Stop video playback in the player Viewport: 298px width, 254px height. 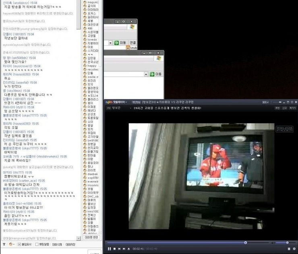(114, 249)
